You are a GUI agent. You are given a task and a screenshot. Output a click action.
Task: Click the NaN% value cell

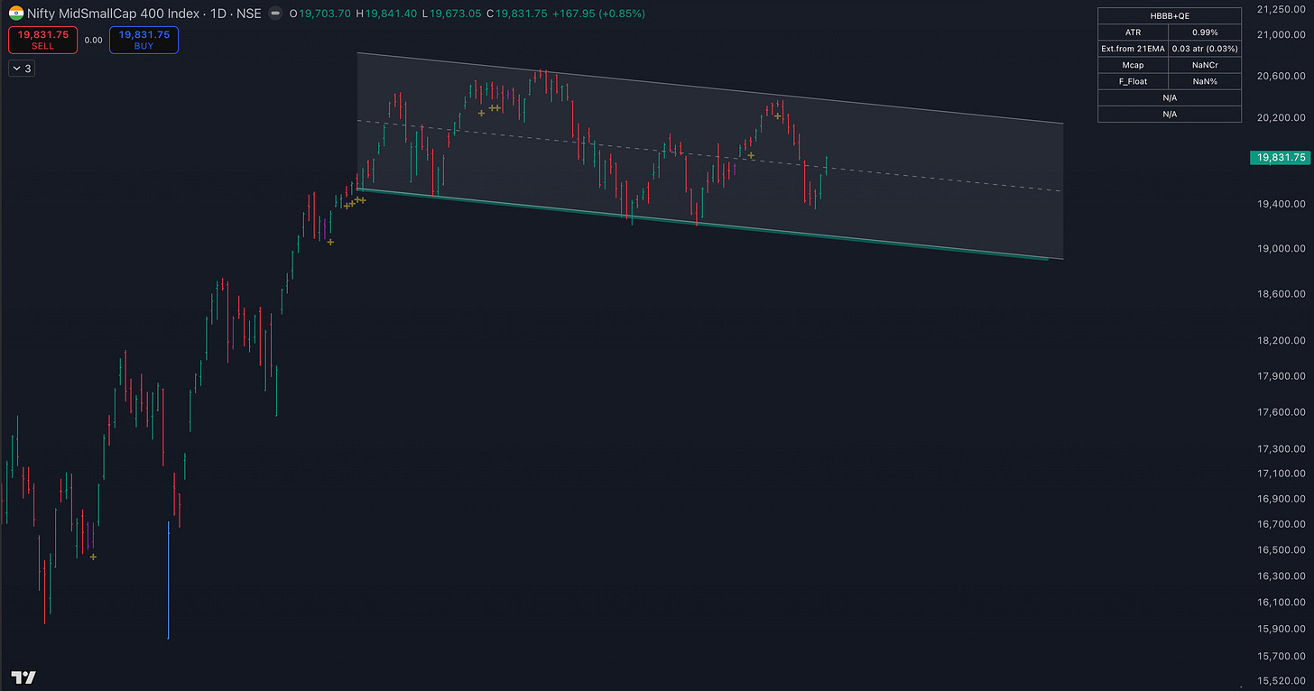coord(1204,81)
